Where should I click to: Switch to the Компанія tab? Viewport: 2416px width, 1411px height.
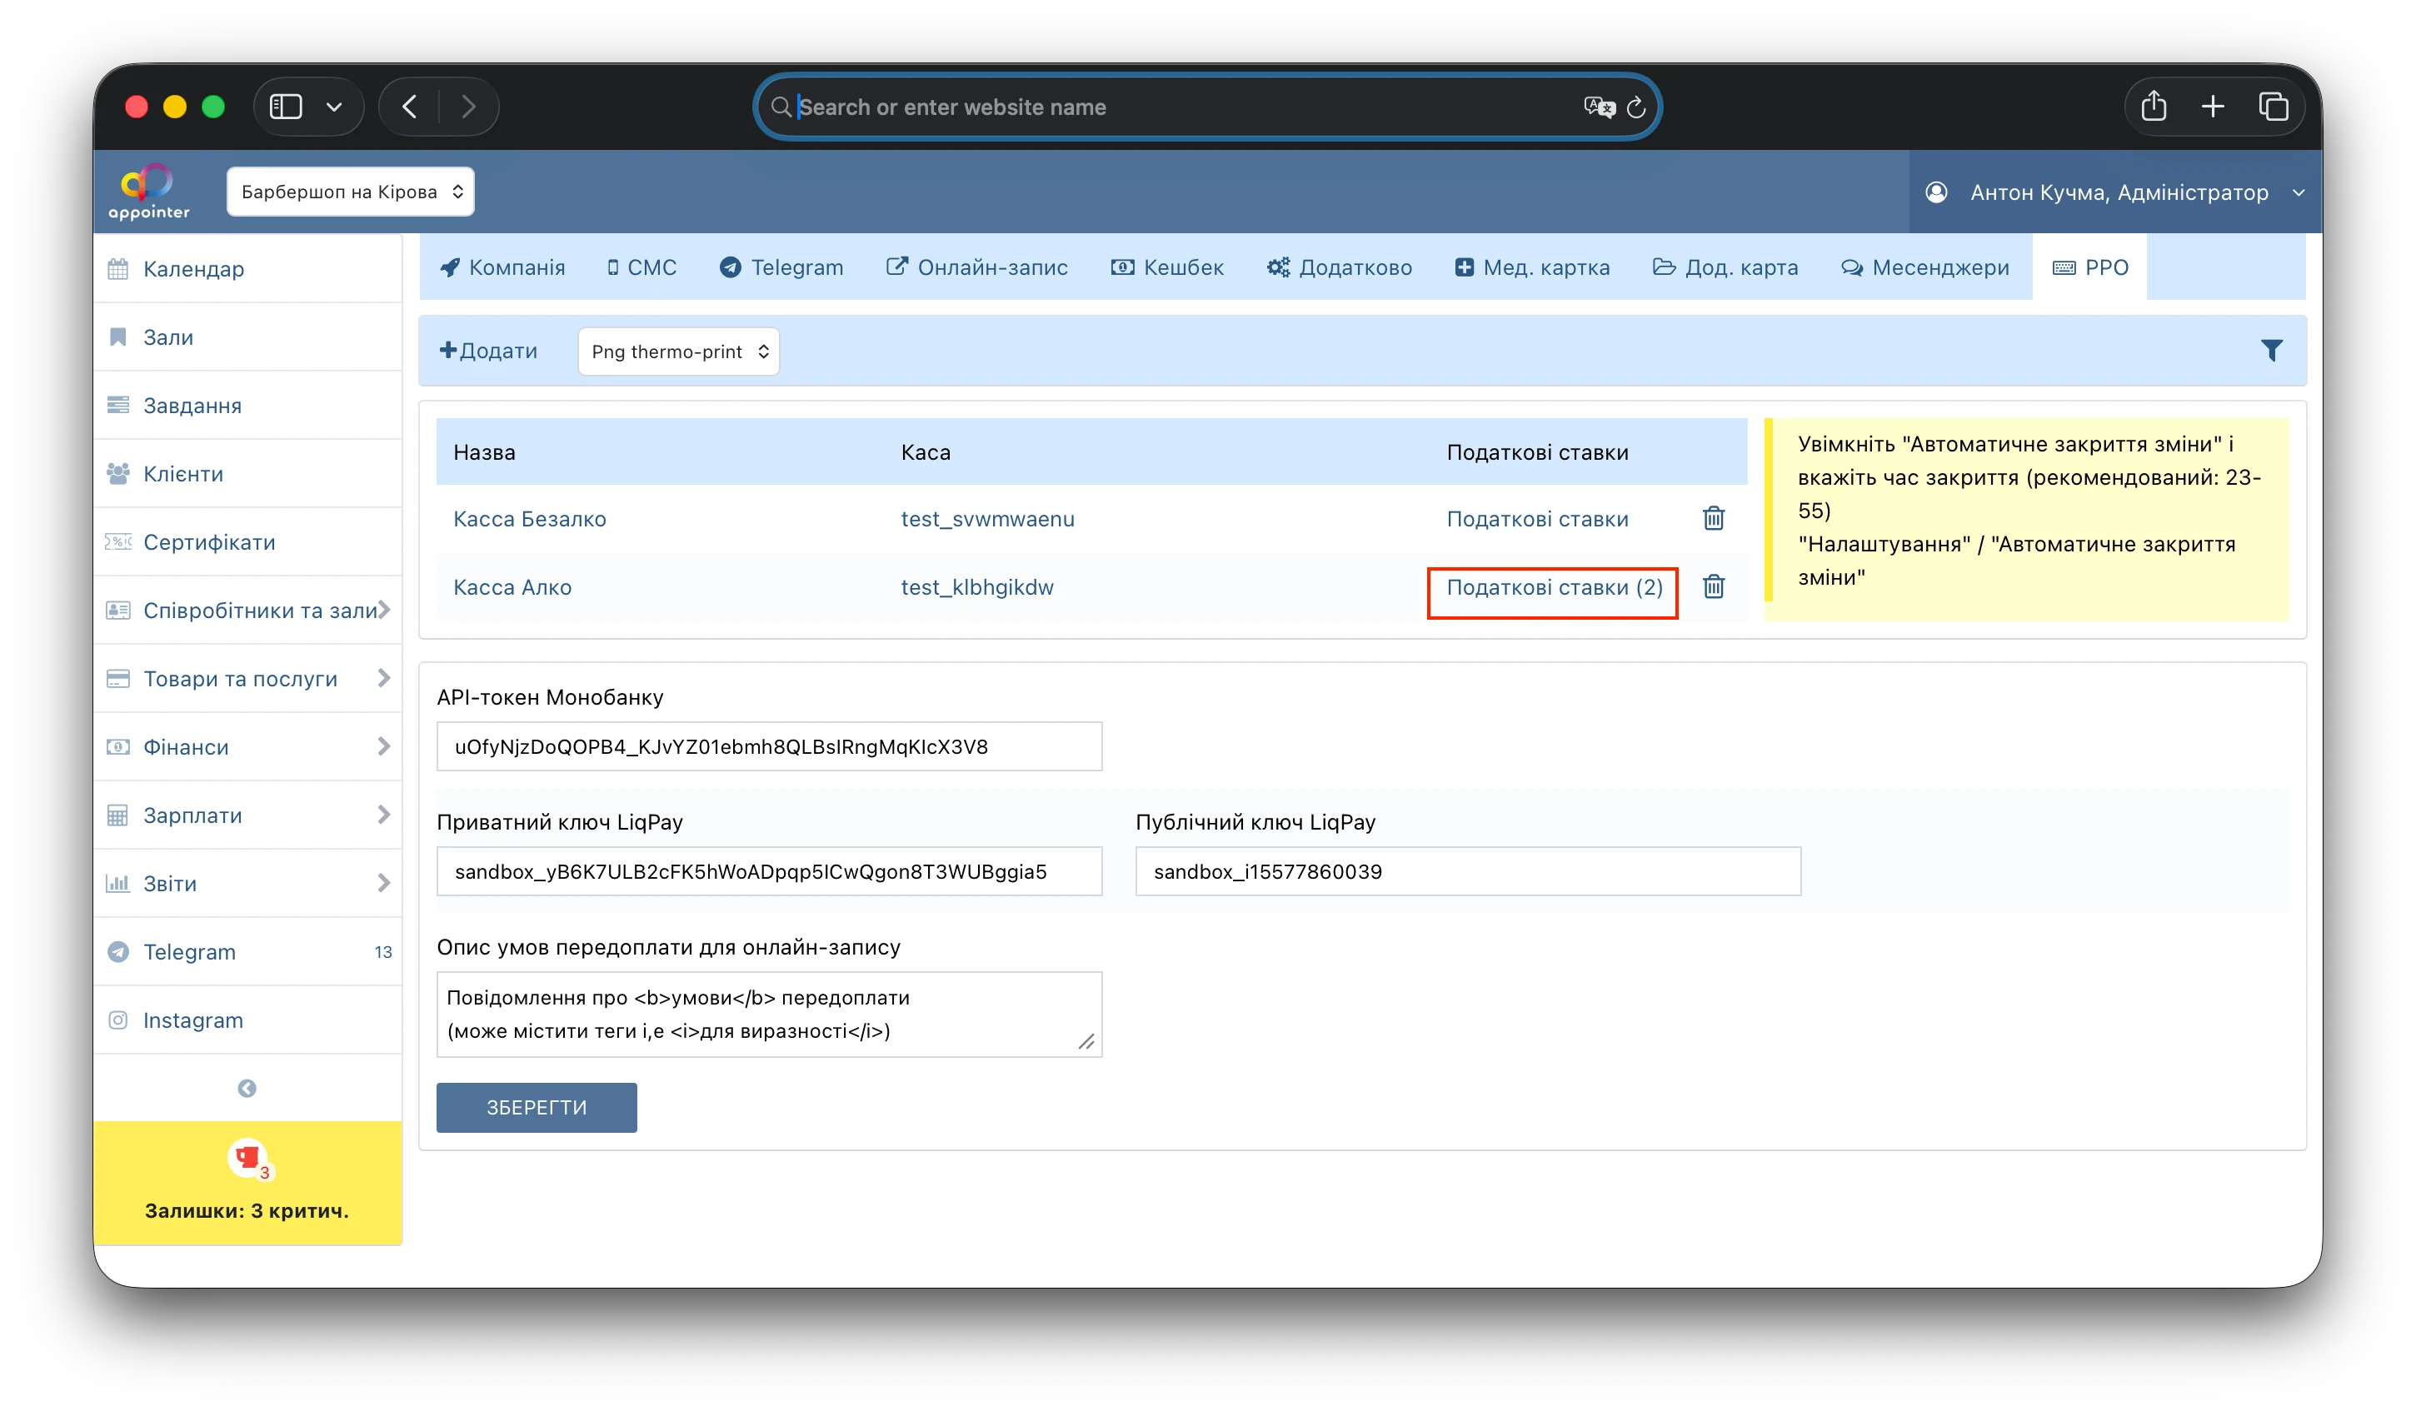pyautogui.click(x=502, y=267)
